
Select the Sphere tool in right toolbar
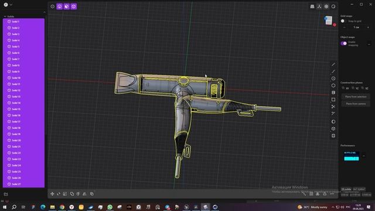click(x=333, y=121)
